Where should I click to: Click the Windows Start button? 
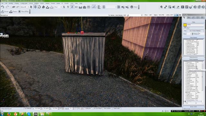[x=2, y=114]
